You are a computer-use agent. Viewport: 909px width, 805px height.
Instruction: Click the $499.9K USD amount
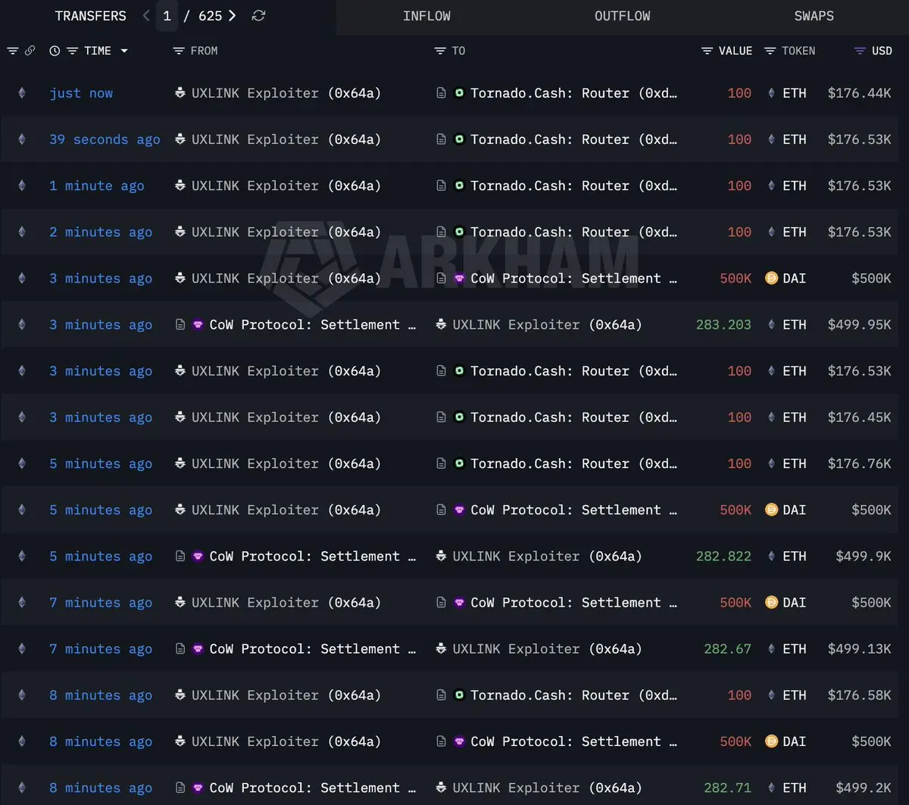click(863, 556)
